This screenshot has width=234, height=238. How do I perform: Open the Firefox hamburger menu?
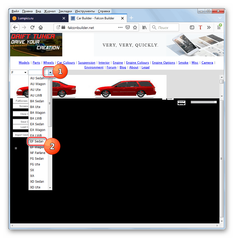click(219, 28)
